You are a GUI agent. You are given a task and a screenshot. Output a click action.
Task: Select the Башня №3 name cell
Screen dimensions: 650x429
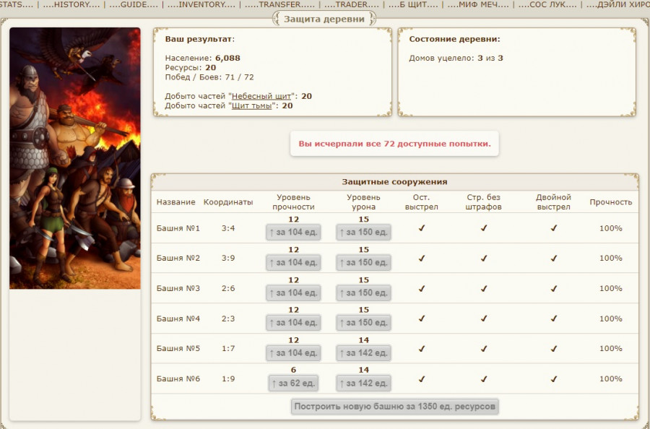click(178, 288)
